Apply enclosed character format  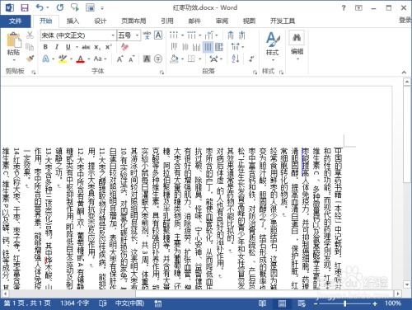[x=158, y=59]
